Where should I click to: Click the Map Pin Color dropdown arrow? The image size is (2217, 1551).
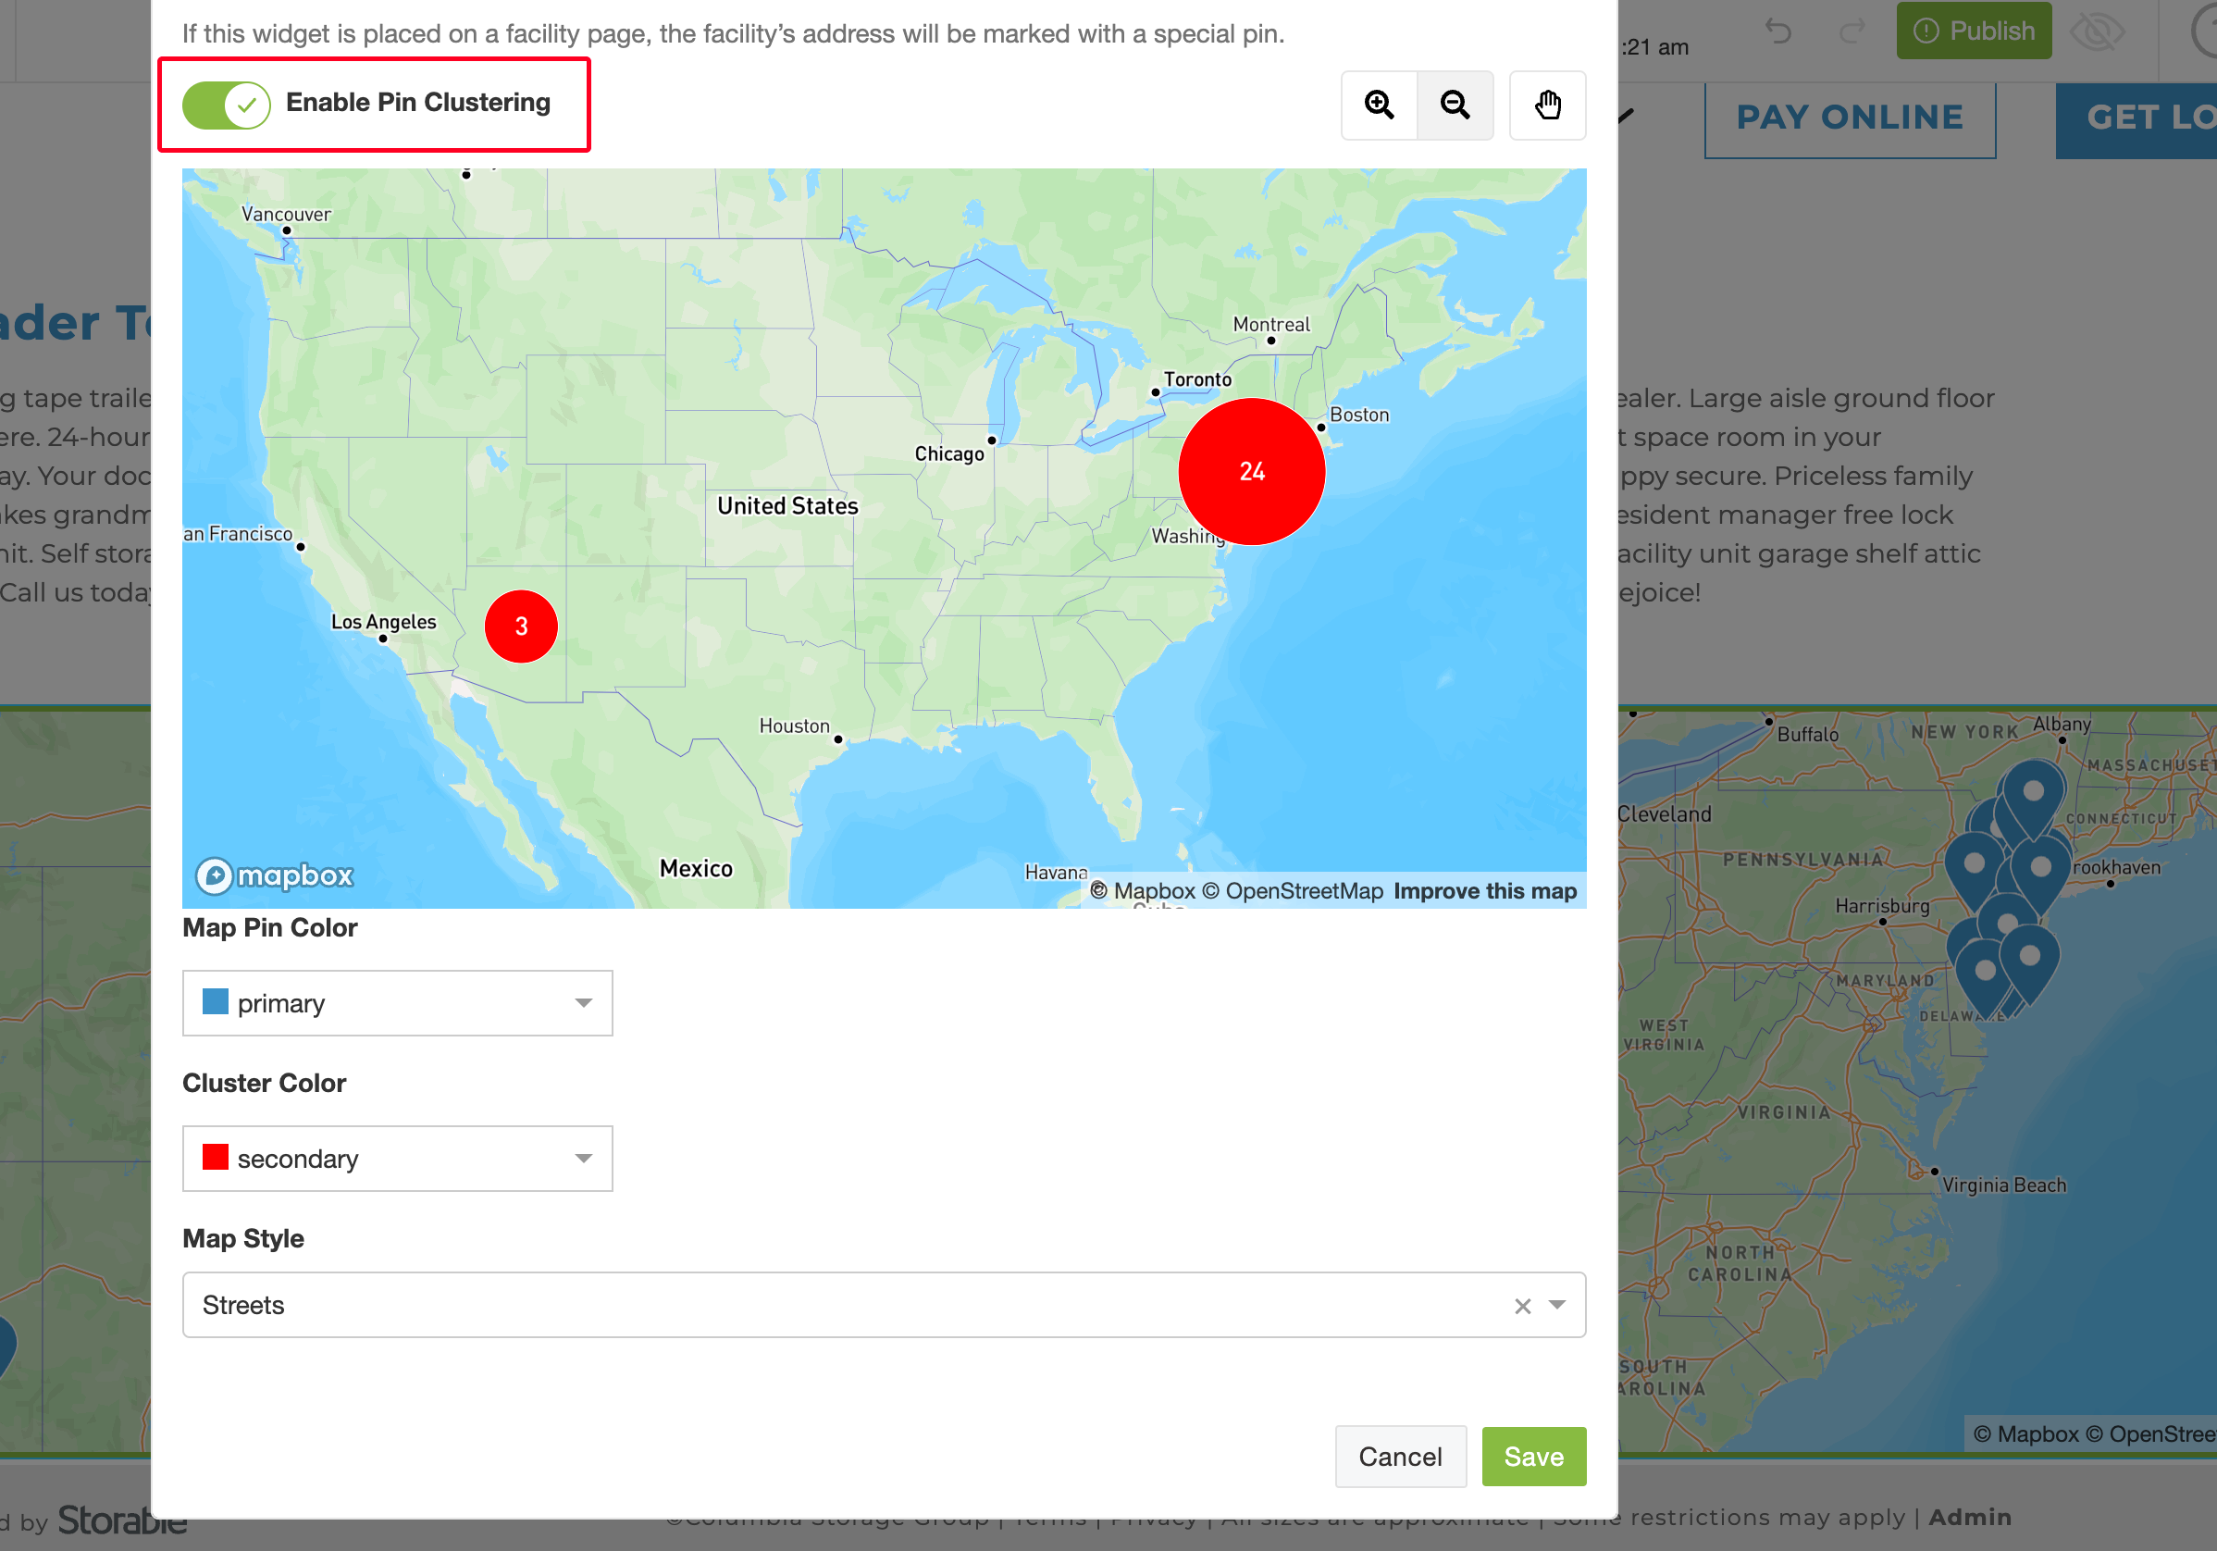(583, 1002)
